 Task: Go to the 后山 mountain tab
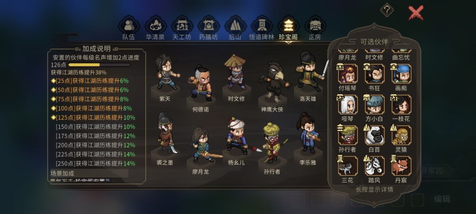pyautogui.click(x=235, y=26)
